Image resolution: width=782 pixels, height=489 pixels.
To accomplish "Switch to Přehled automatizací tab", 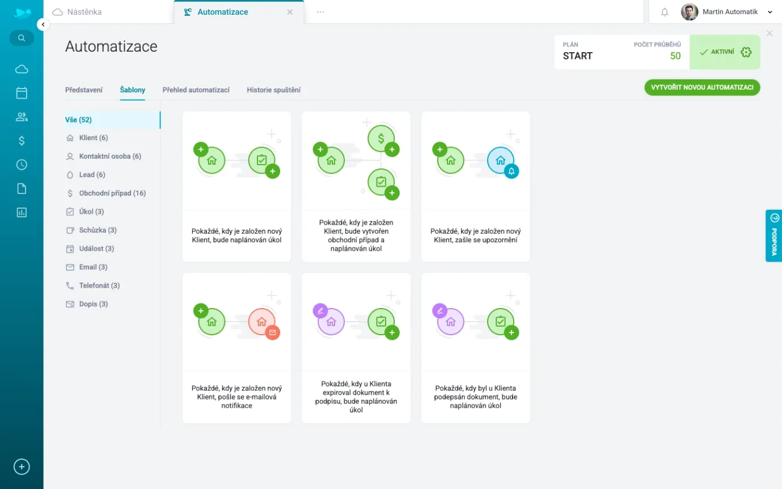I will pyautogui.click(x=196, y=90).
